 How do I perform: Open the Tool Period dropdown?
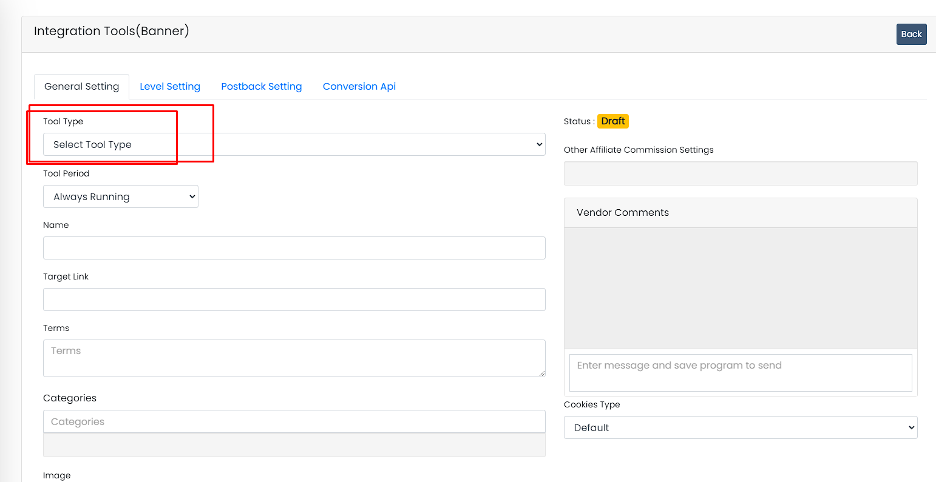[120, 196]
